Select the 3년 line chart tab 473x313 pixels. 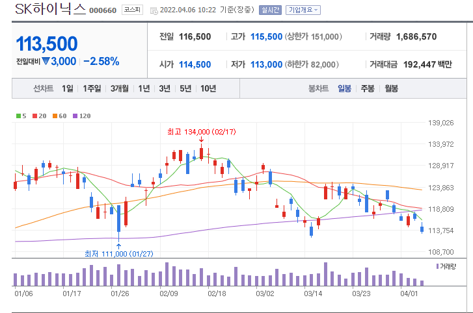click(165, 88)
